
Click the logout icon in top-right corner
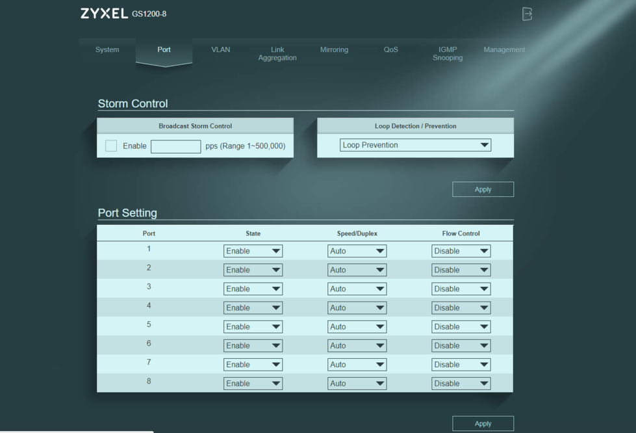[x=527, y=14]
